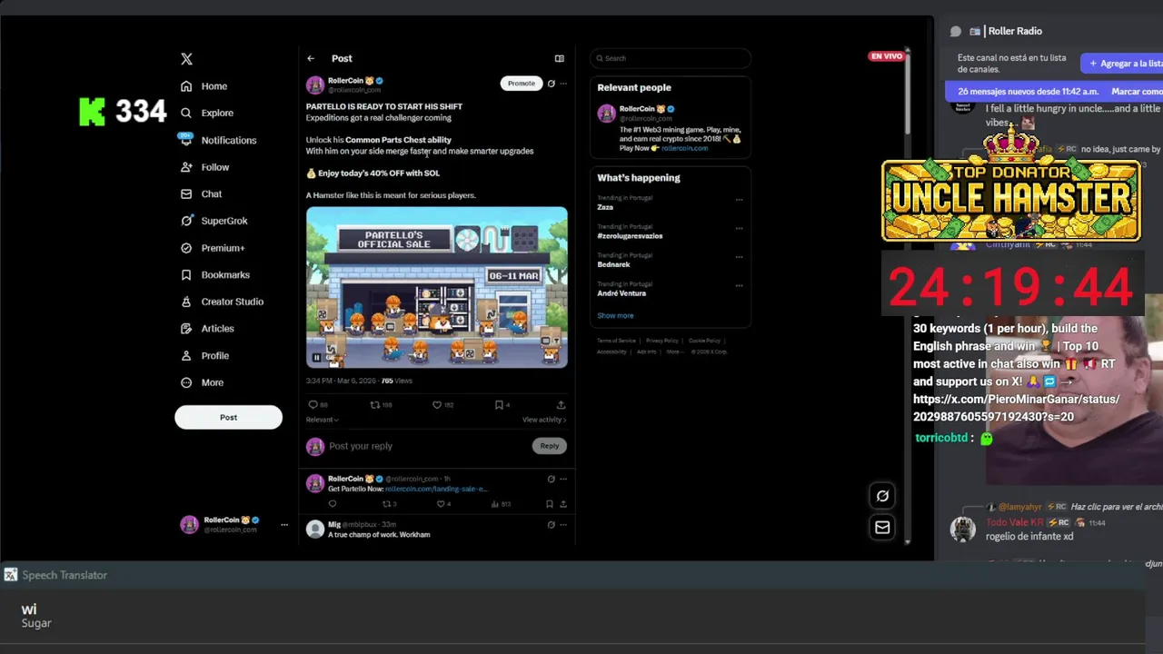Go back using the Post arrow
The height and width of the screenshot is (654, 1163).
pyautogui.click(x=311, y=58)
